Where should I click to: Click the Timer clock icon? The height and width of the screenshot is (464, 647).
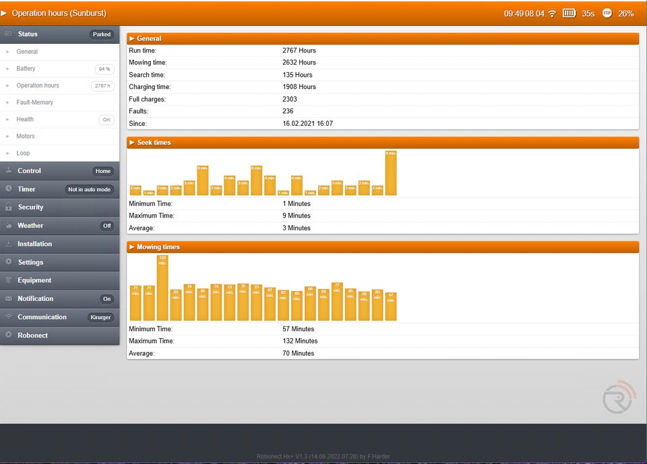[9, 189]
